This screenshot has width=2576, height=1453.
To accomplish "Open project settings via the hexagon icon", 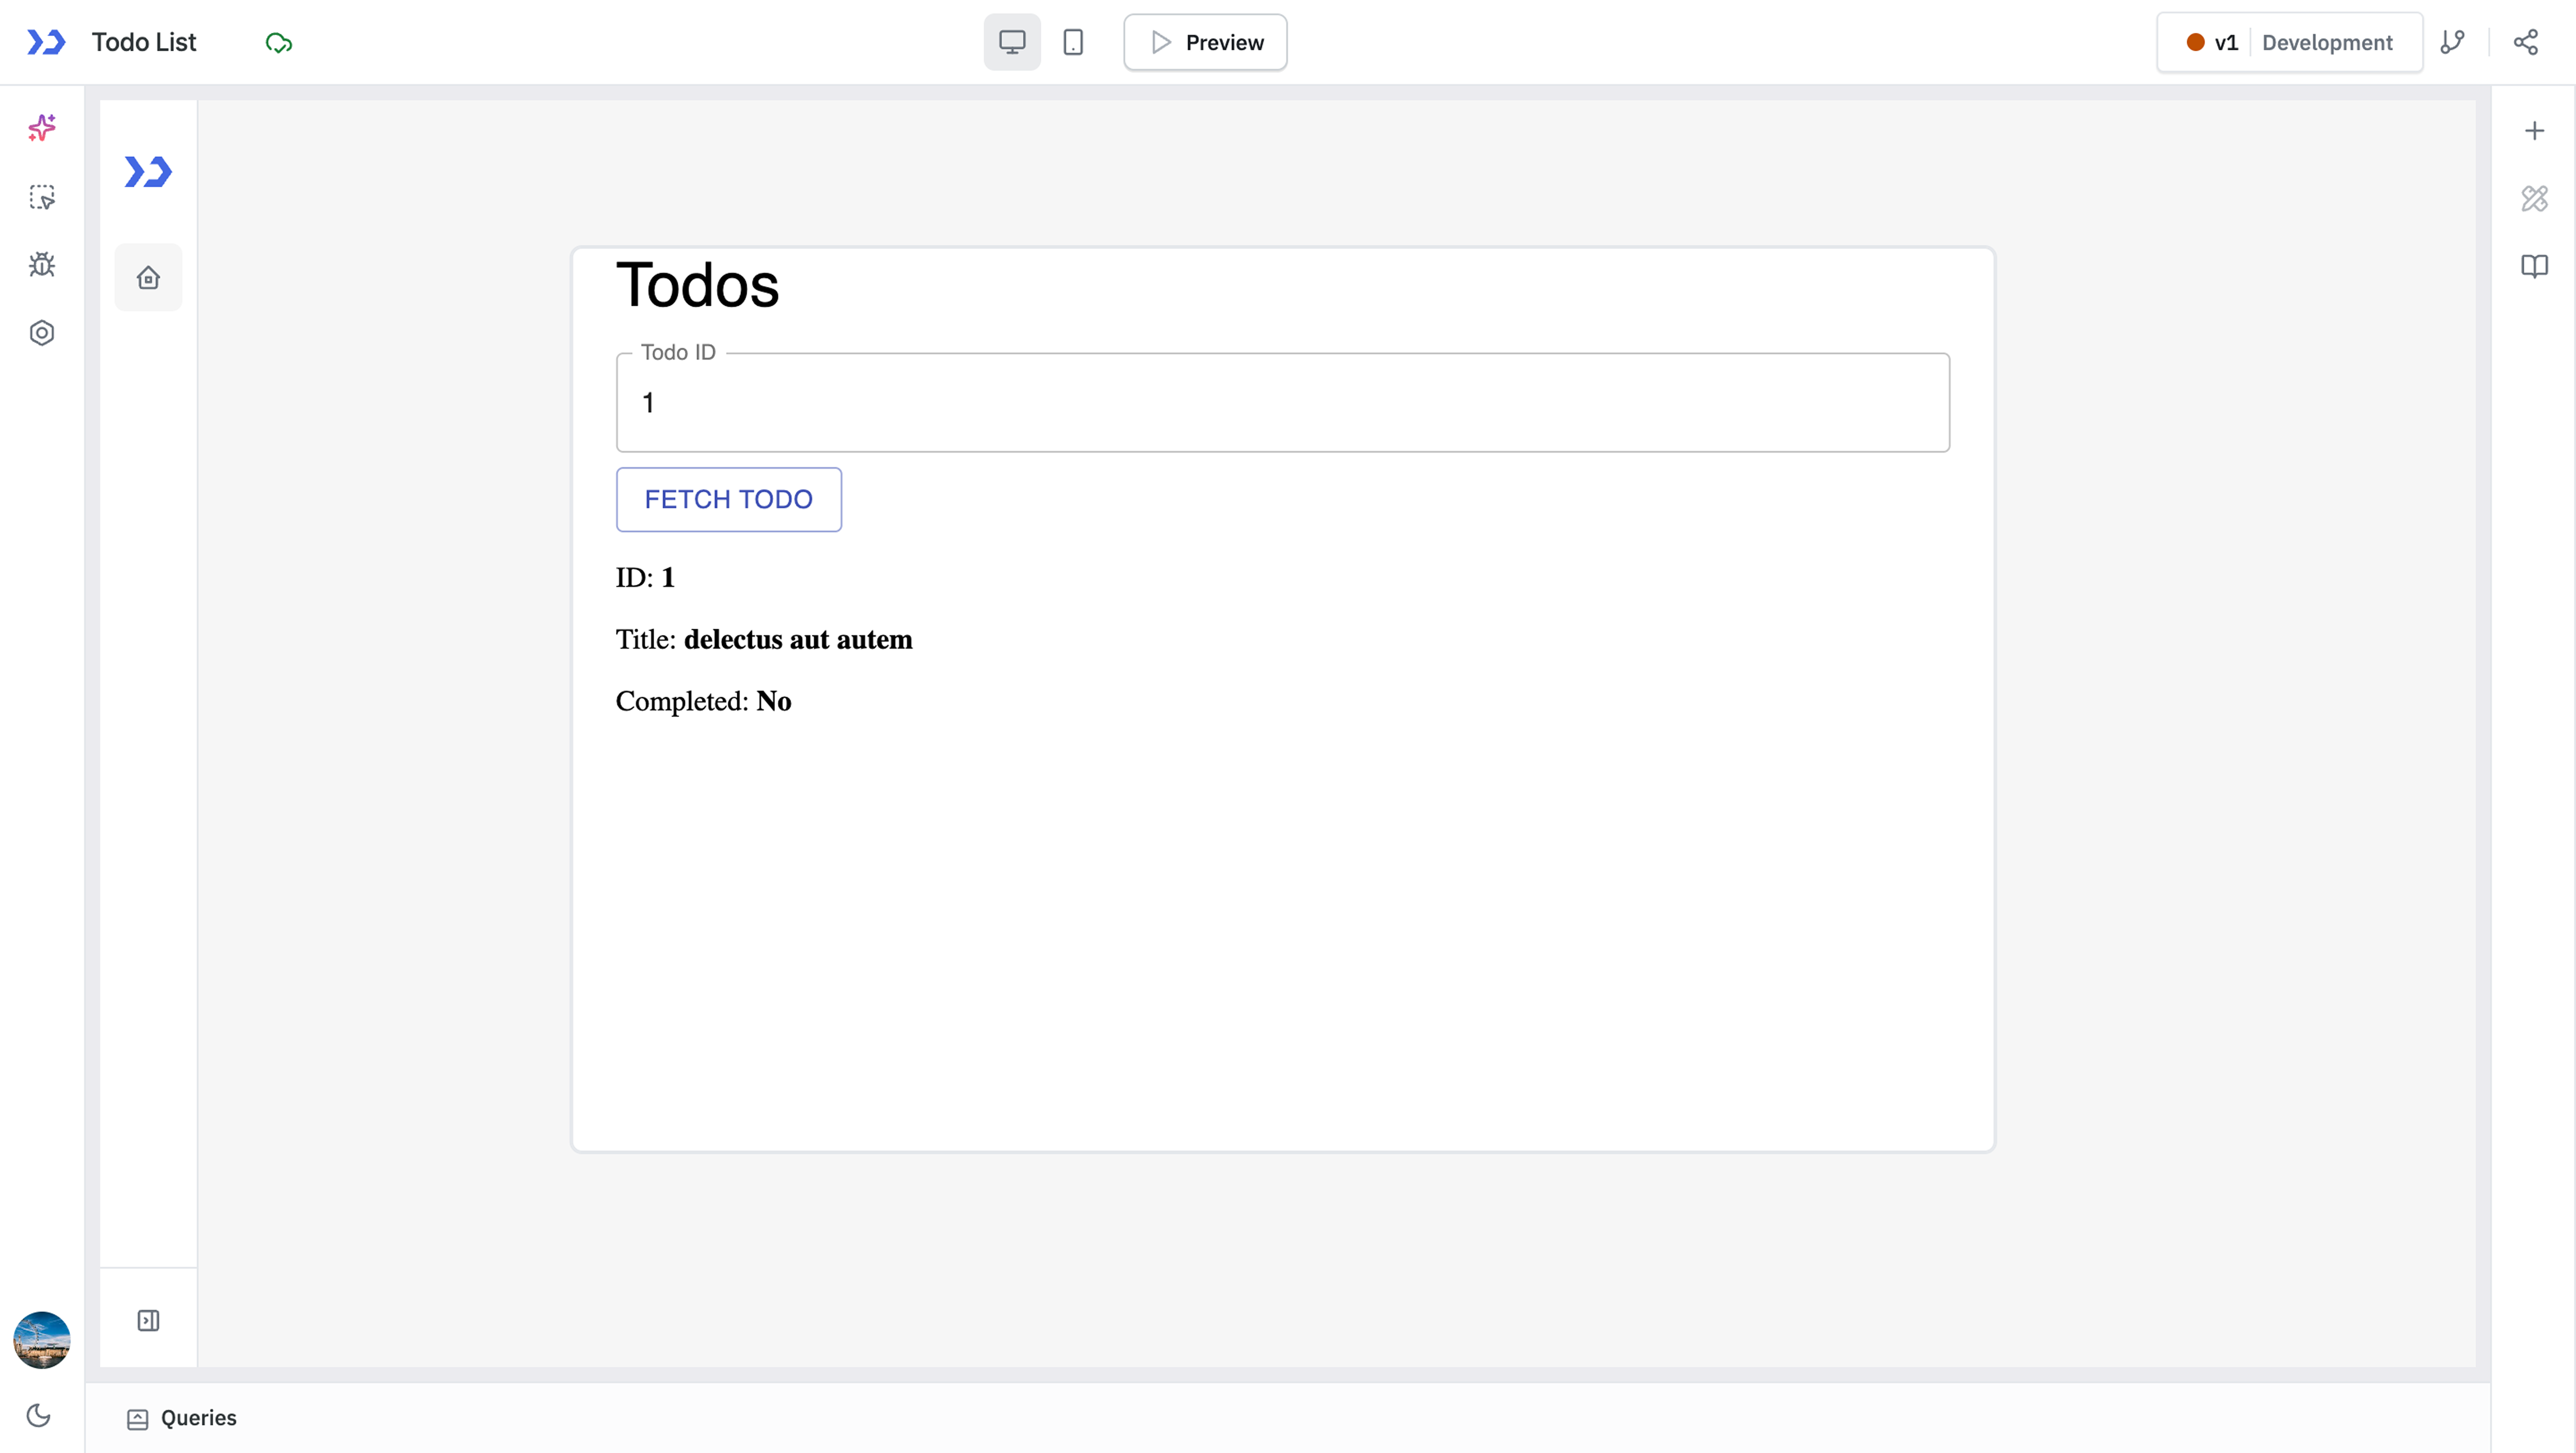I will pyautogui.click(x=41, y=332).
